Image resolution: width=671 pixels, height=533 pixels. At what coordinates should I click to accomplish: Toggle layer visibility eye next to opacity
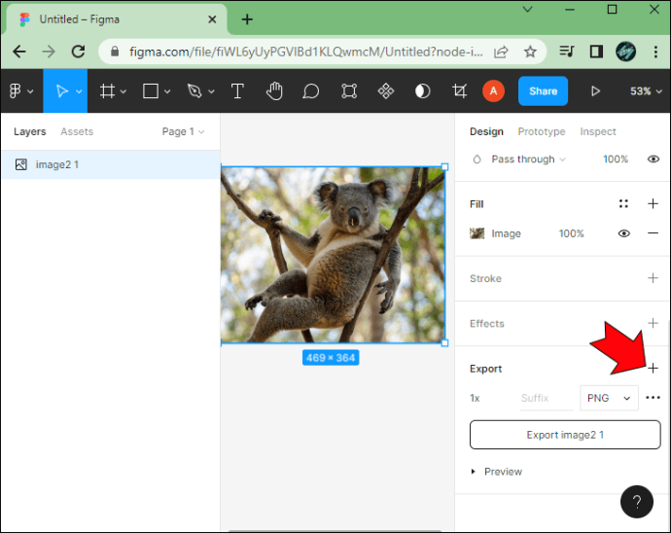click(653, 160)
